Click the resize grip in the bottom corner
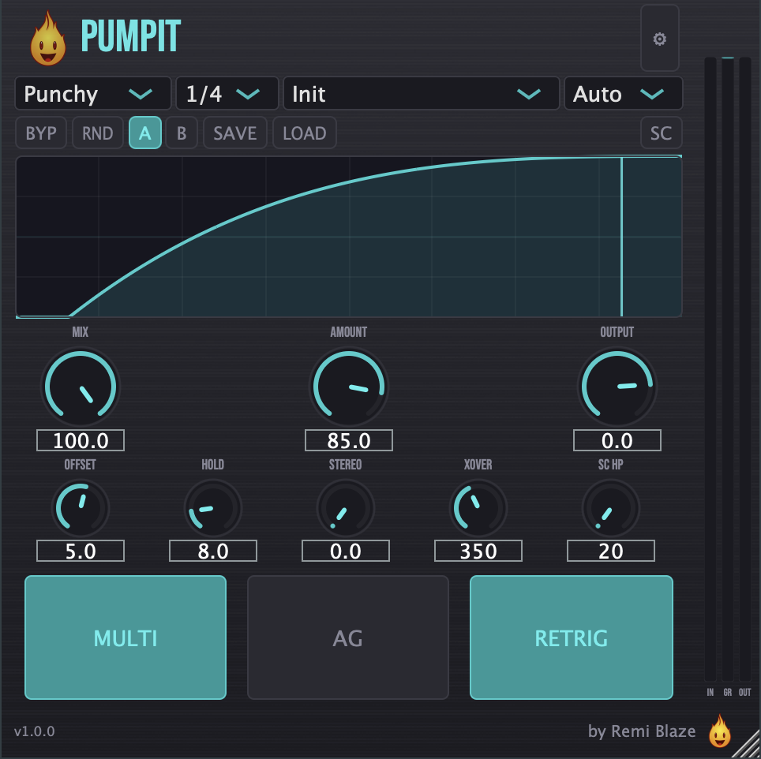 point(748,746)
